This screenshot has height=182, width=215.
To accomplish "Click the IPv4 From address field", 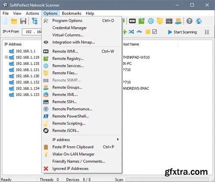I will click(x=32, y=32).
